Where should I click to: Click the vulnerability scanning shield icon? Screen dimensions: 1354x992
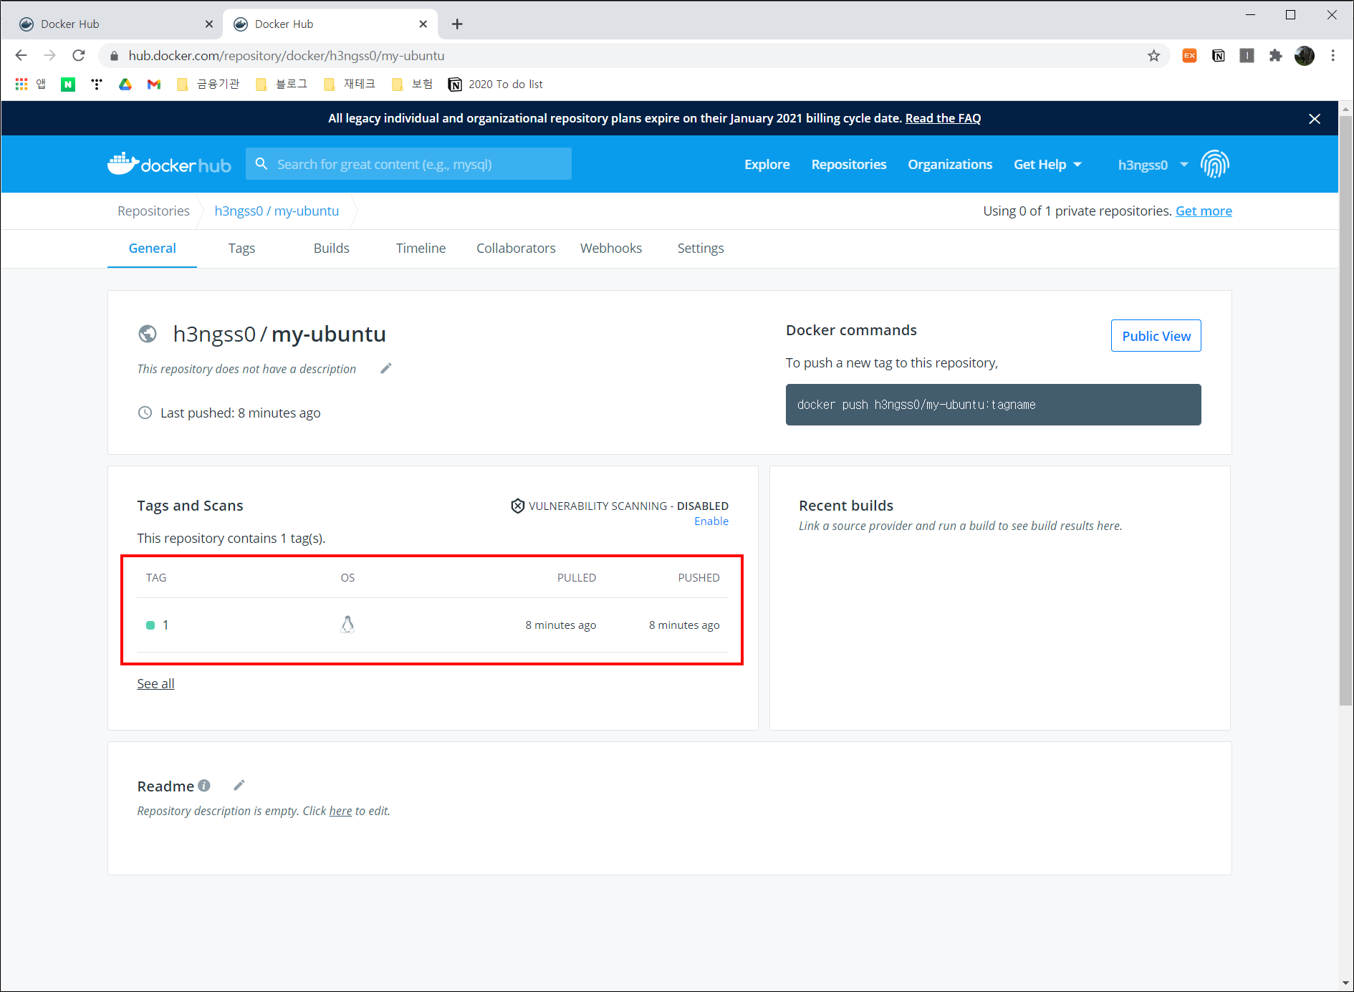[x=517, y=506]
